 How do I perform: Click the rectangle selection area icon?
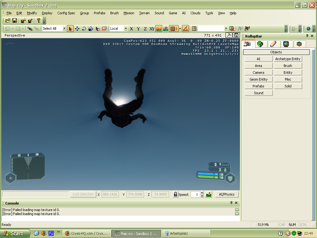click(x=104, y=29)
